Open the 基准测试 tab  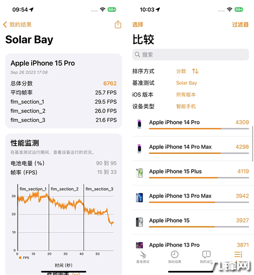coord(143,256)
